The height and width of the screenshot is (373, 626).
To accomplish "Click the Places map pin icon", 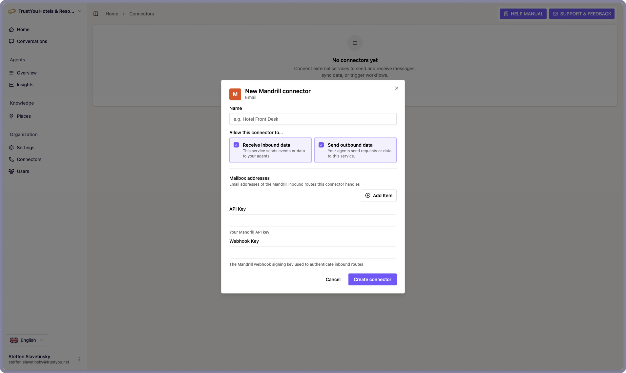I will click(11, 116).
